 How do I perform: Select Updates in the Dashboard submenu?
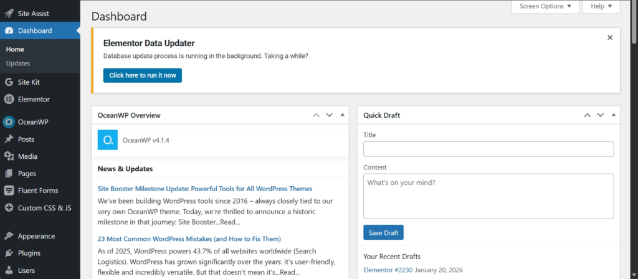pyautogui.click(x=18, y=64)
